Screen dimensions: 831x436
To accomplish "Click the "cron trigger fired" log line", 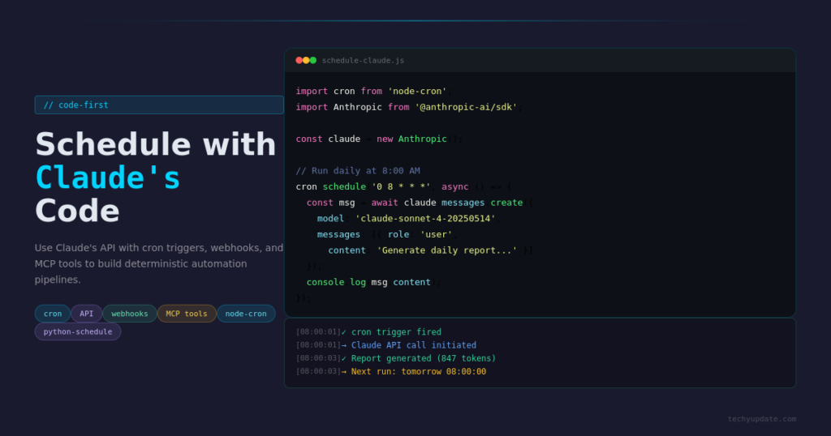I will pos(368,331).
